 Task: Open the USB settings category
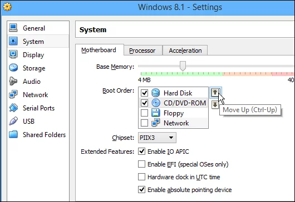click(38, 121)
